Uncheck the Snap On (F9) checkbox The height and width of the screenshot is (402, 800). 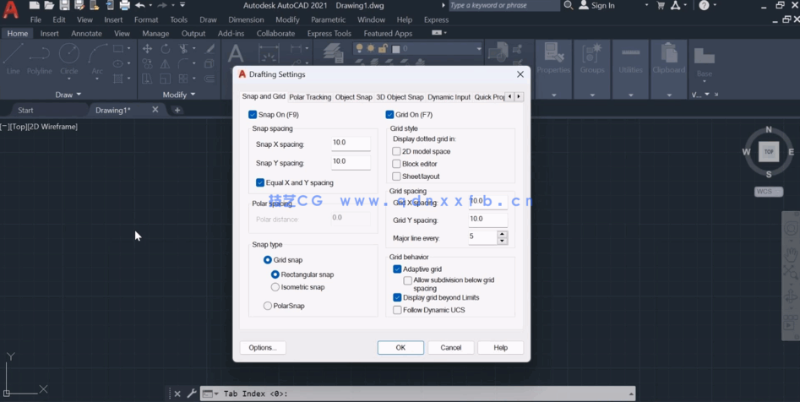pyautogui.click(x=253, y=115)
